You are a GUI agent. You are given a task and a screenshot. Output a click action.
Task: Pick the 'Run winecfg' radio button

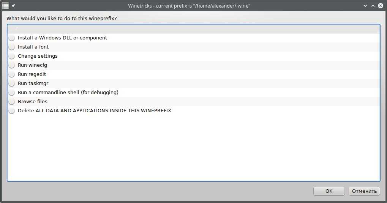12,65
